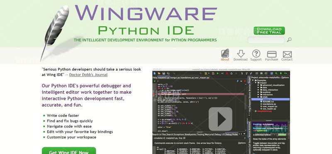Switch to the nongui.py editor tab

[175, 78]
